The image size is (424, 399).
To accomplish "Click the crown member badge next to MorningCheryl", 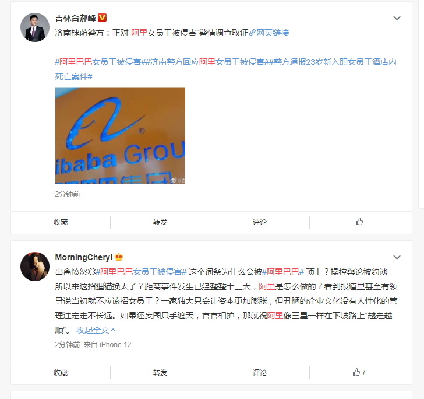I will point(119,257).
